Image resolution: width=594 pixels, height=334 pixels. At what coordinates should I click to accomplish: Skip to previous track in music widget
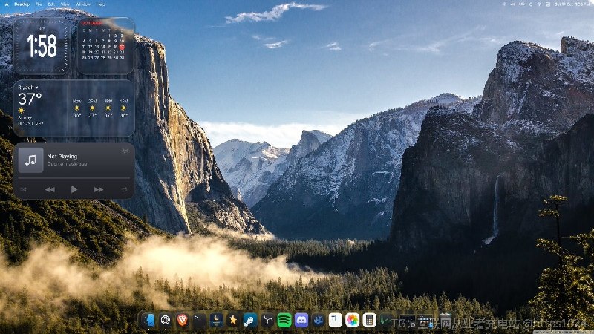[50, 189]
